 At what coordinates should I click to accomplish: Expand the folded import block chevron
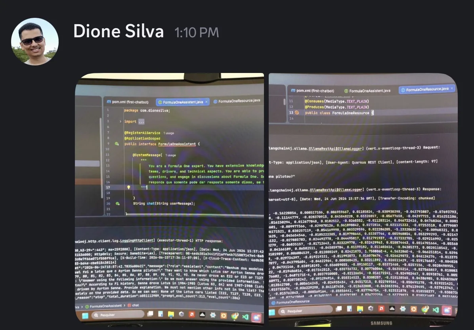pos(120,122)
